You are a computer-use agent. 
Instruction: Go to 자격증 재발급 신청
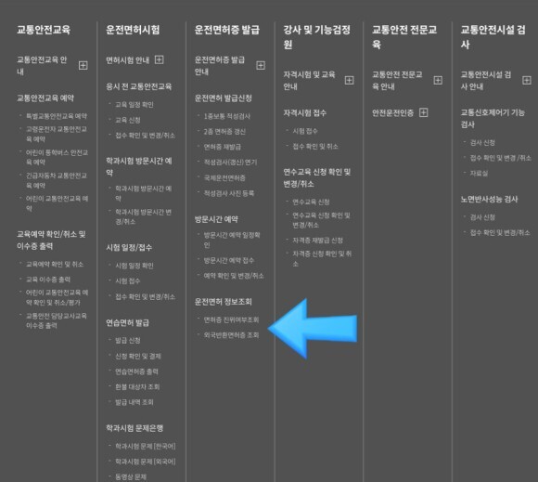click(x=317, y=241)
